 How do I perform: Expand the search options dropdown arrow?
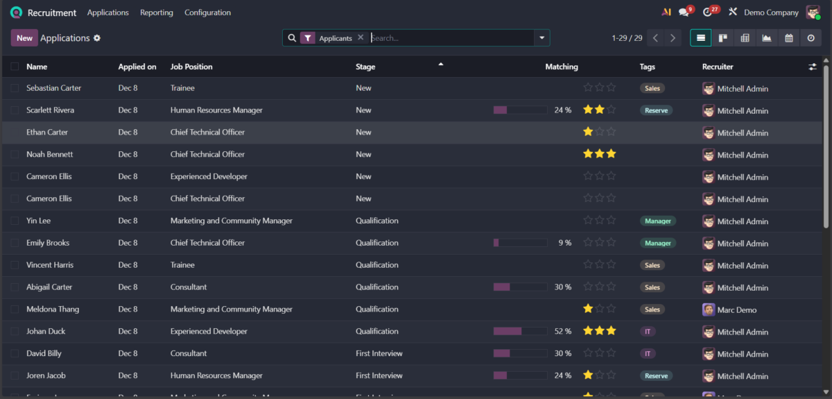coord(541,38)
